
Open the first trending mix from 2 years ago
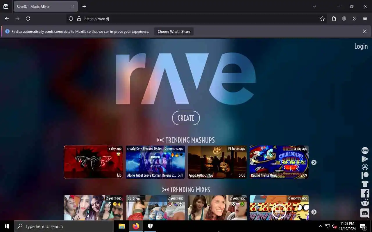point(93,208)
